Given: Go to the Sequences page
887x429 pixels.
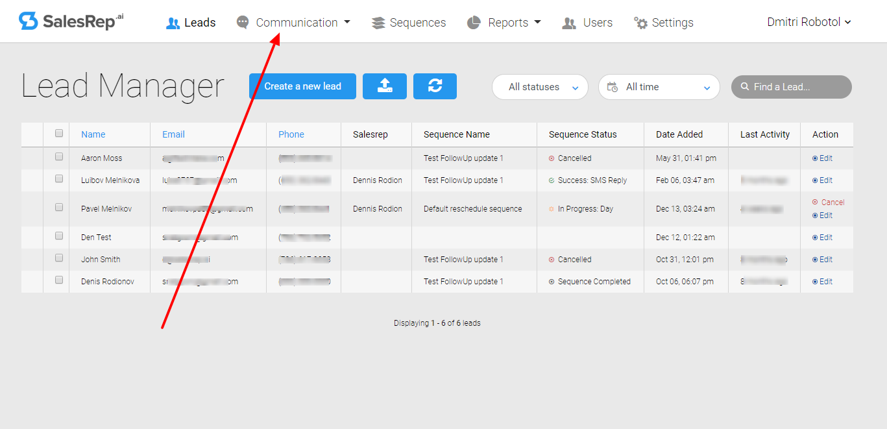Looking at the screenshot, I should [409, 23].
